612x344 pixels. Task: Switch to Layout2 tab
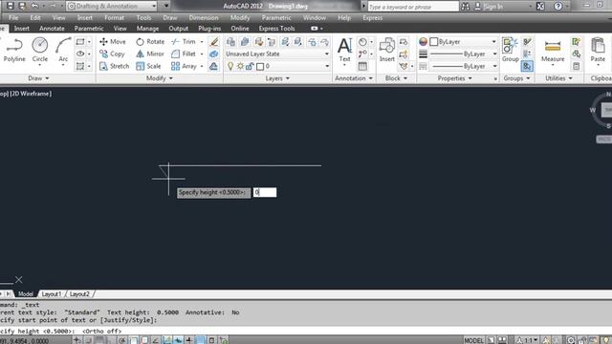79,294
